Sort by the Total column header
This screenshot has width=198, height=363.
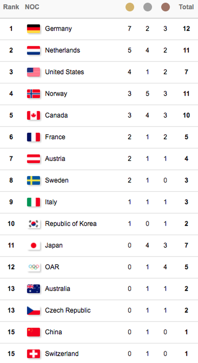(x=186, y=7)
